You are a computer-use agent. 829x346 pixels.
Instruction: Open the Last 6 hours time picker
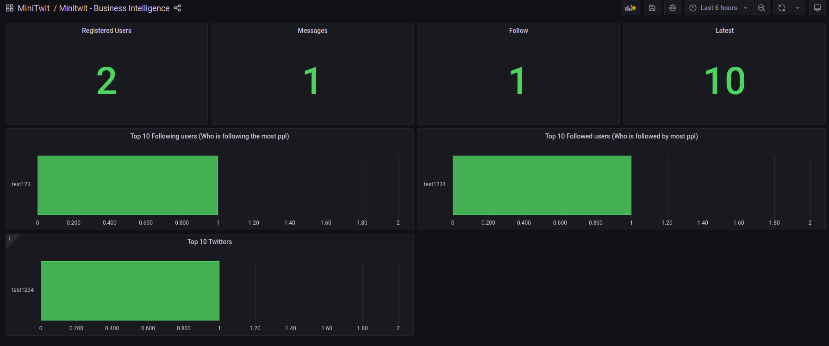(x=718, y=8)
